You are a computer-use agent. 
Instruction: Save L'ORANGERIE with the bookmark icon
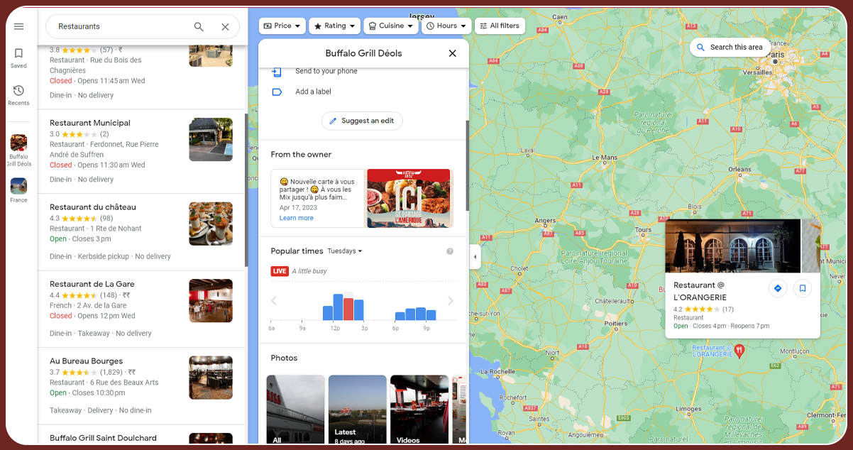click(803, 288)
